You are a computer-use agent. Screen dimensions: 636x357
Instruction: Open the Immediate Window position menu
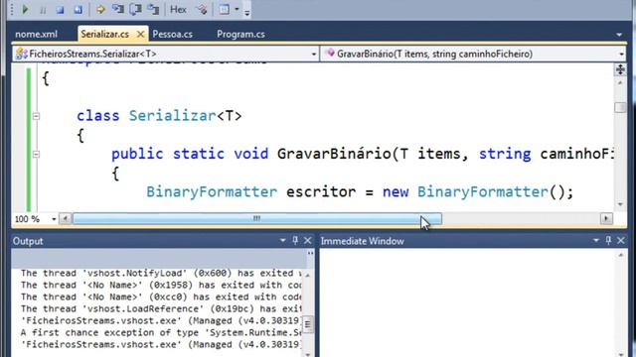(596, 241)
